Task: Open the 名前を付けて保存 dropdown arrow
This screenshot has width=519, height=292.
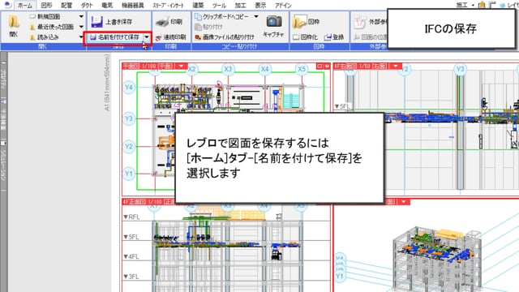Action: (x=146, y=37)
